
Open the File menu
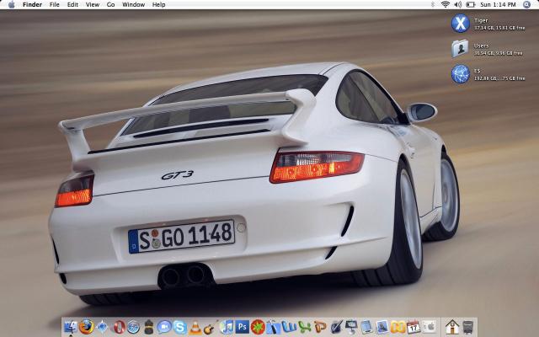coord(54,4)
